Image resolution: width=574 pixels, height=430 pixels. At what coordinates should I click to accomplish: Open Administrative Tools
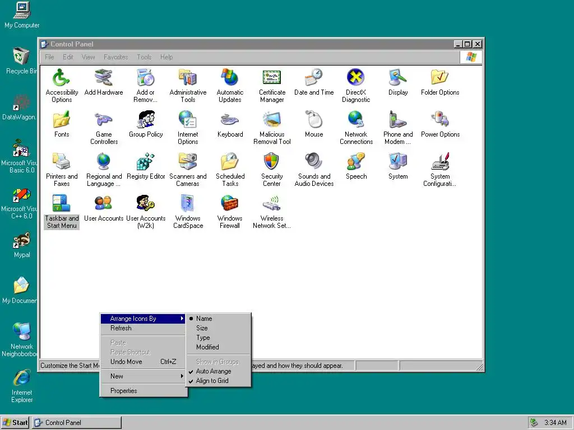tap(188, 77)
